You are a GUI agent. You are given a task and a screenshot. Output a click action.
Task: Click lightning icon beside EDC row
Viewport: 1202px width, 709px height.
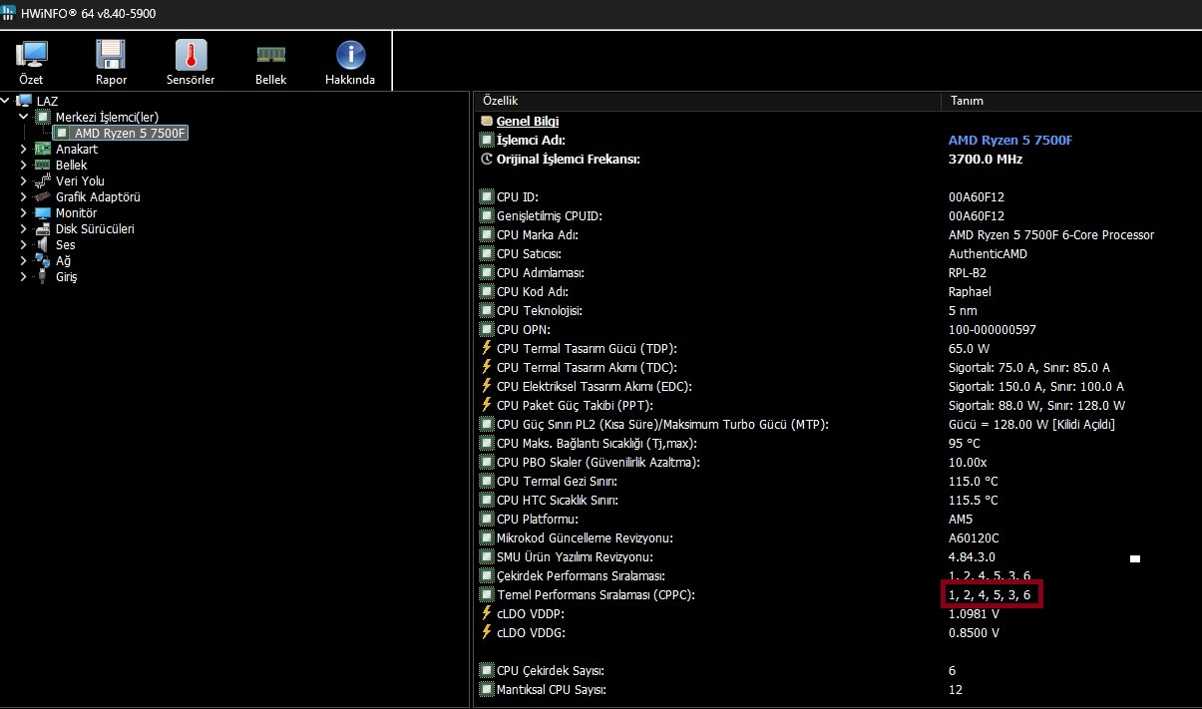487,386
